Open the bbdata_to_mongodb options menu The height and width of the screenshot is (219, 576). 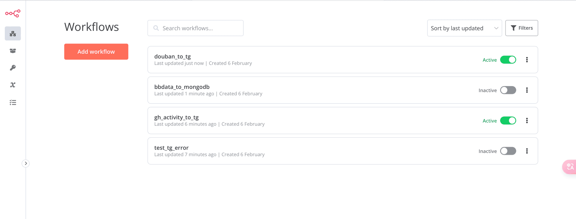pos(527,90)
